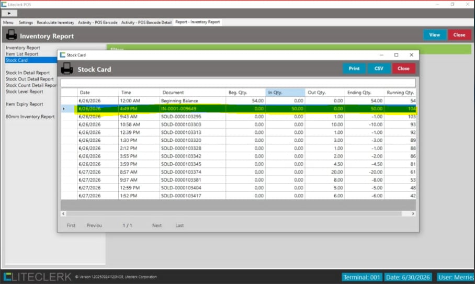
Task: Click the Print button in Stock Card
Action: tap(354, 69)
